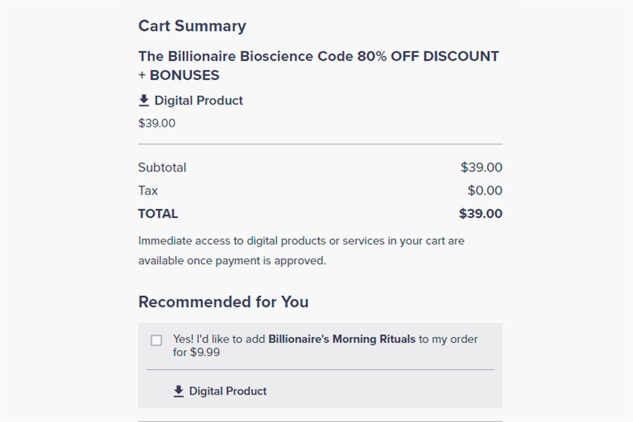Click the Tax label

point(148,190)
